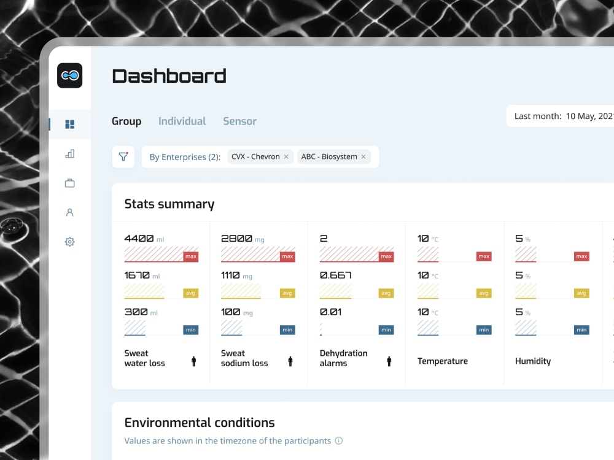Image resolution: width=614 pixels, height=460 pixels.
Task: Open the settings gear sidebar icon
Action: pos(70,242)
